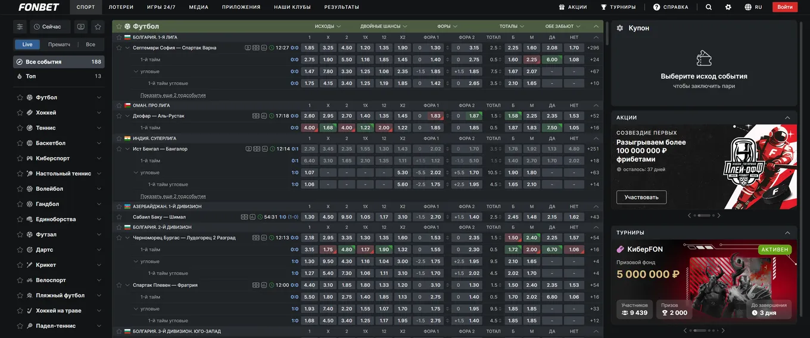Switch to Все events mode

tap(91, 44)
